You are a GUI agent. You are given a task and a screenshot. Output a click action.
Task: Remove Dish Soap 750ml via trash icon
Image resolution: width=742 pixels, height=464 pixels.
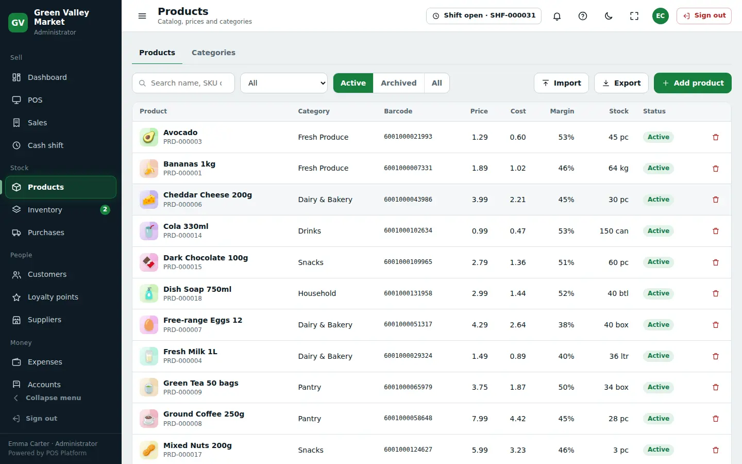pyautogui.click(x=716, y=293)
